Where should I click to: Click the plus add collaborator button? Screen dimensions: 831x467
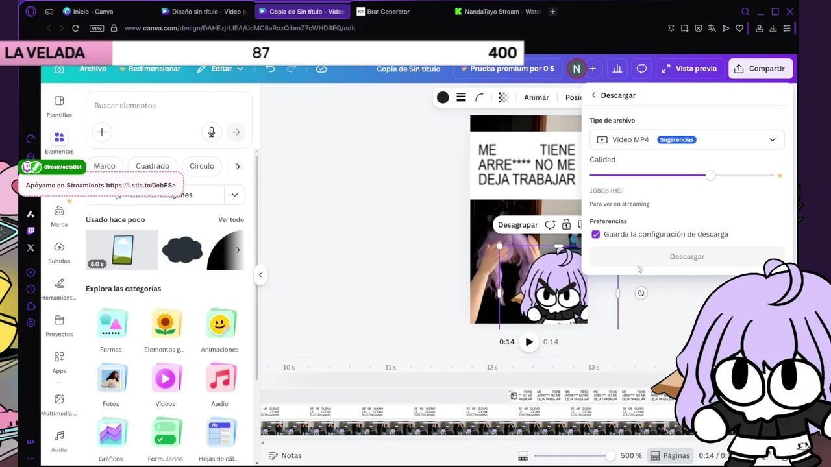pyautogui.click(x=593, y=69)
